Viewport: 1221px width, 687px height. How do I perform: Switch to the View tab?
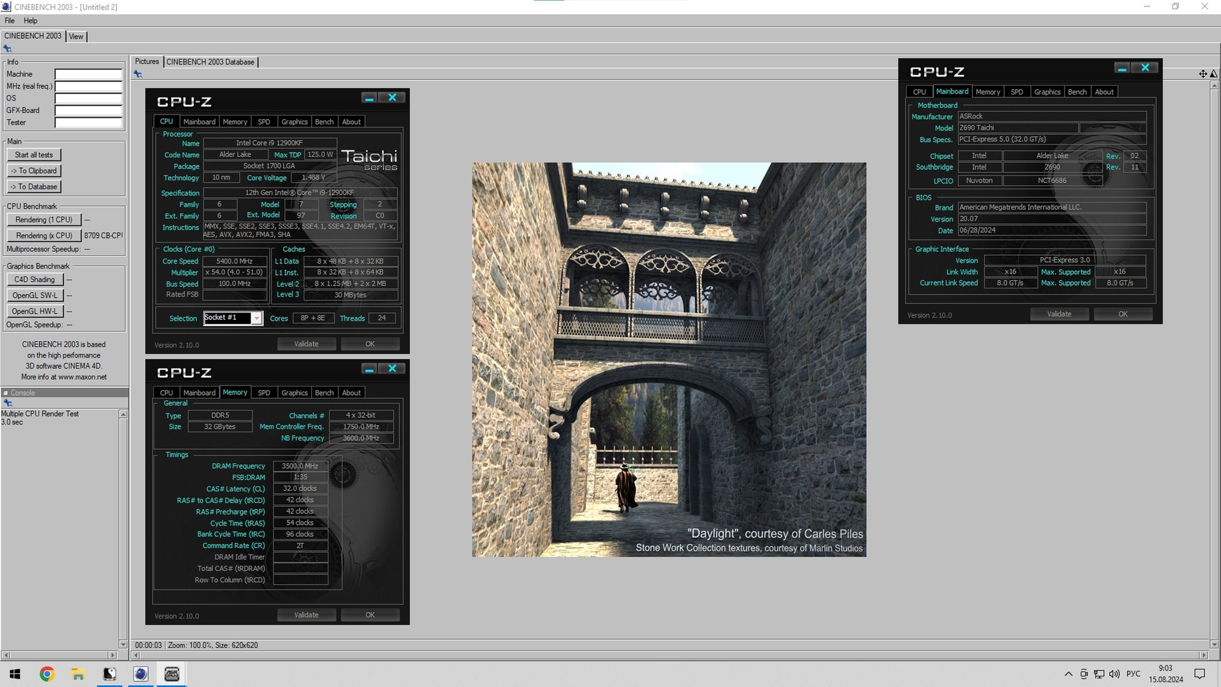(76, 36)
